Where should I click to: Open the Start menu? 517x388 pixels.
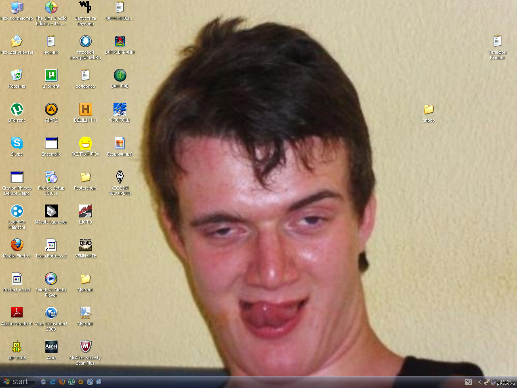pyautogui.click(x=18, y=382)
